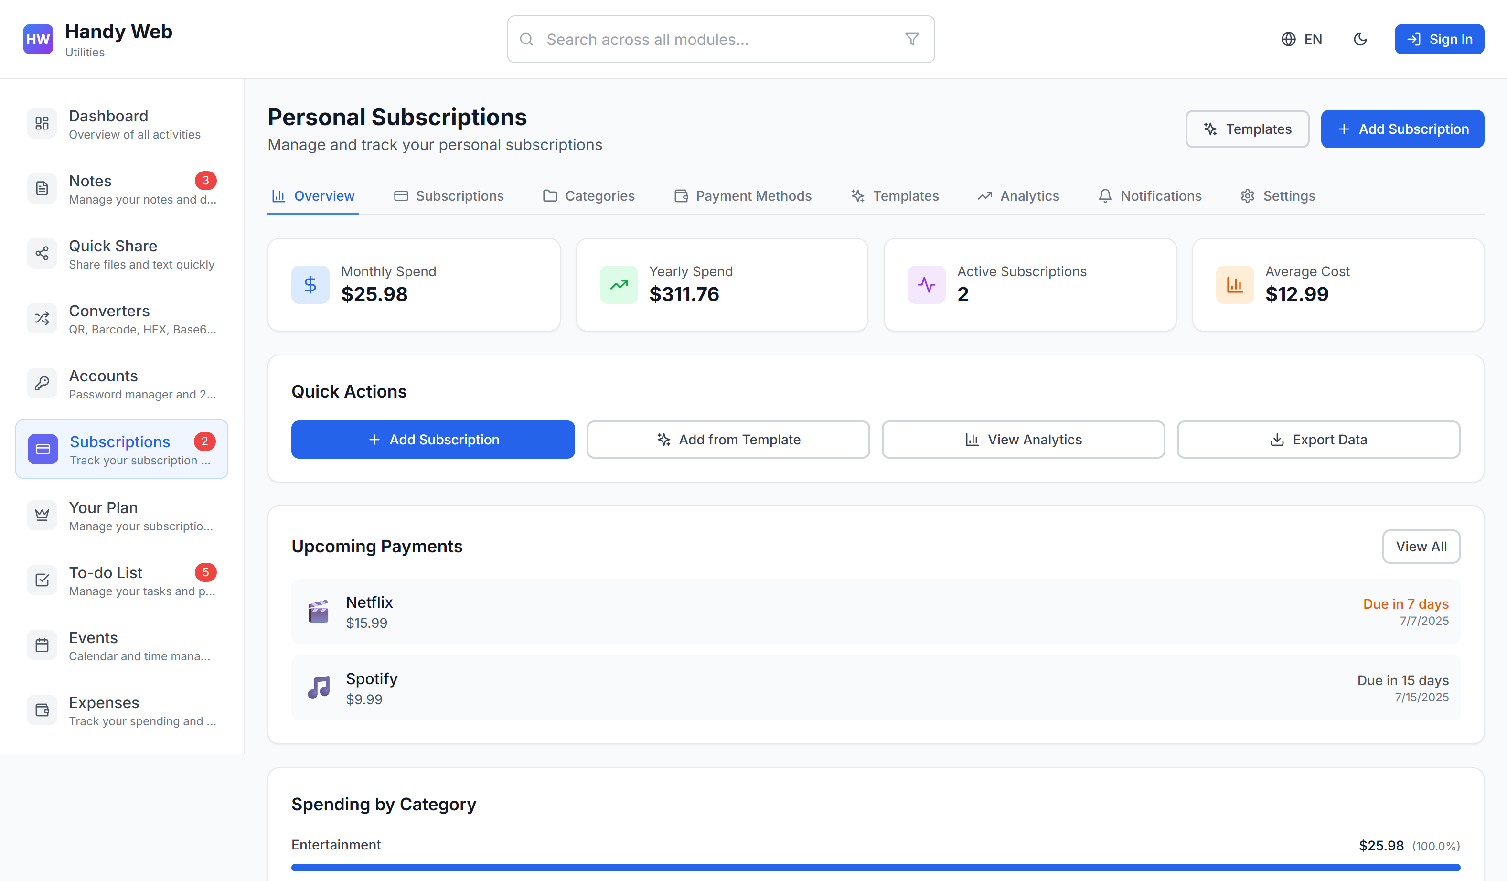Screen dimensions: 1507x881
Task: Click the Converters shuffle icon
Action: pyautogui.click(x=42, y=318)
